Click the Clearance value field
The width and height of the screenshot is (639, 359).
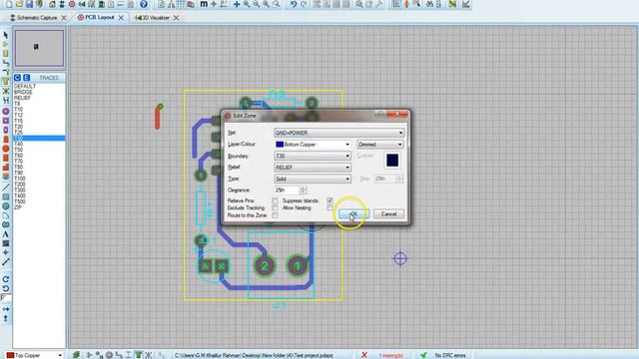(287, 190)
